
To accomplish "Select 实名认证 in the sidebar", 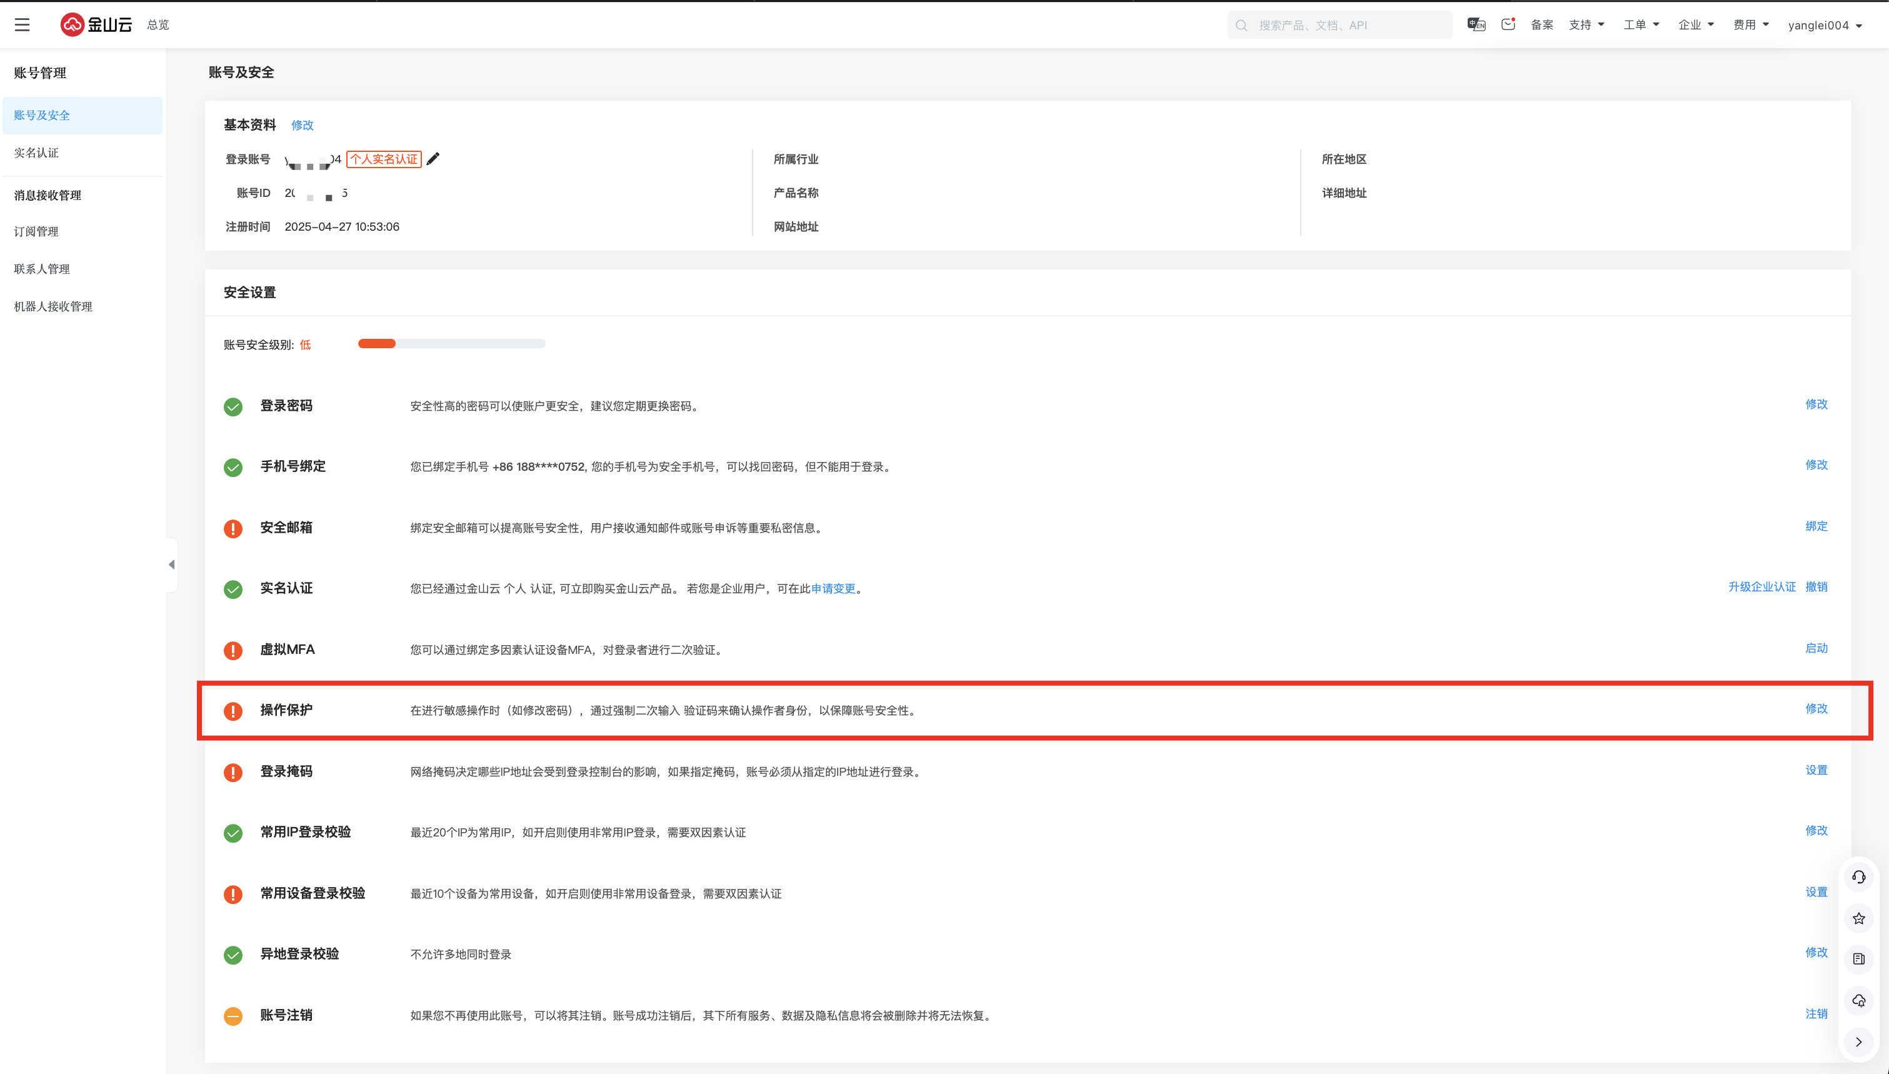I will [36, 153].
